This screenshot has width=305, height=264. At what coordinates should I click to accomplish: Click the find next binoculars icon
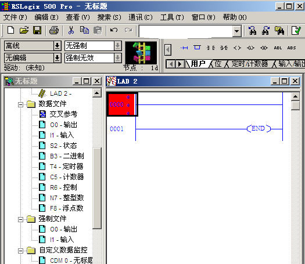click(x=265, y=31)
